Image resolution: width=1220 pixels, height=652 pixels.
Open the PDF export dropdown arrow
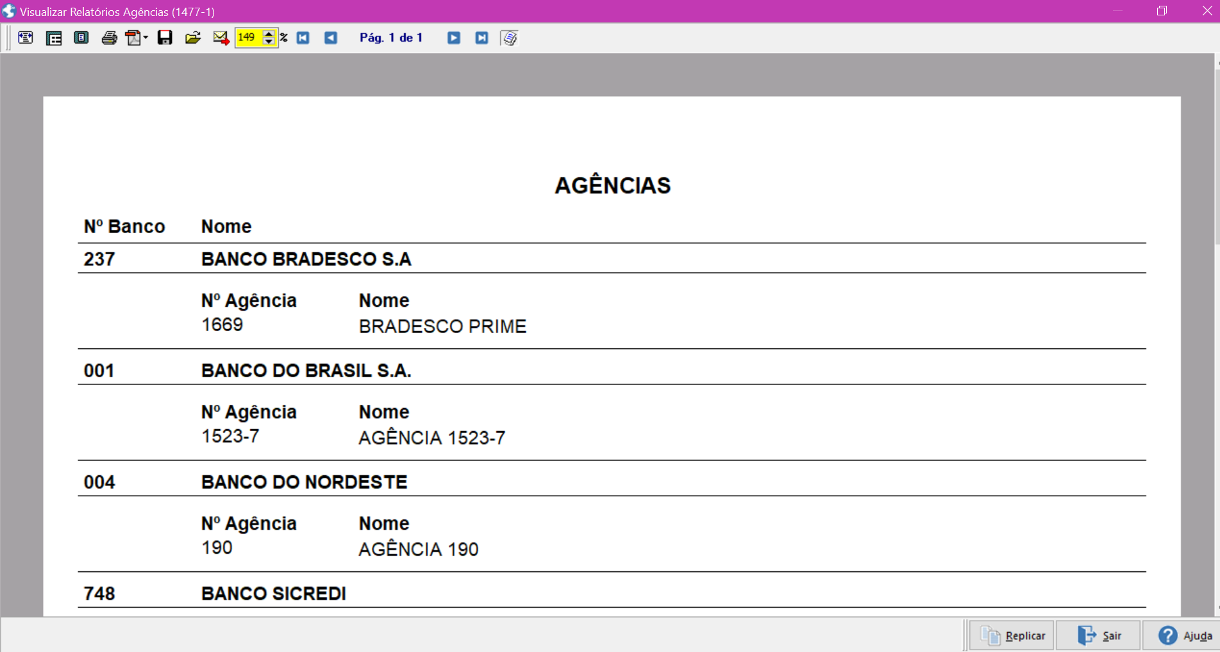[x=146, y=38]
